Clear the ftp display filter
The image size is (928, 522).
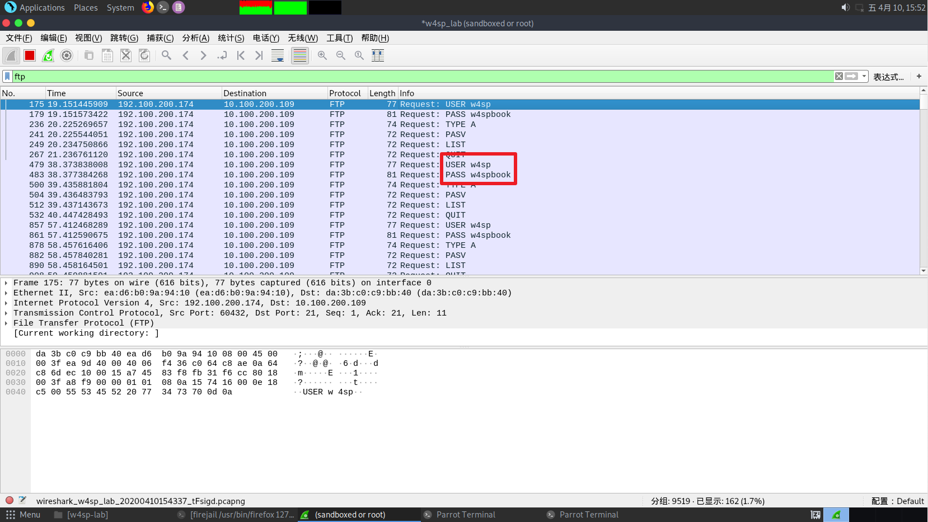coord(838,76)
